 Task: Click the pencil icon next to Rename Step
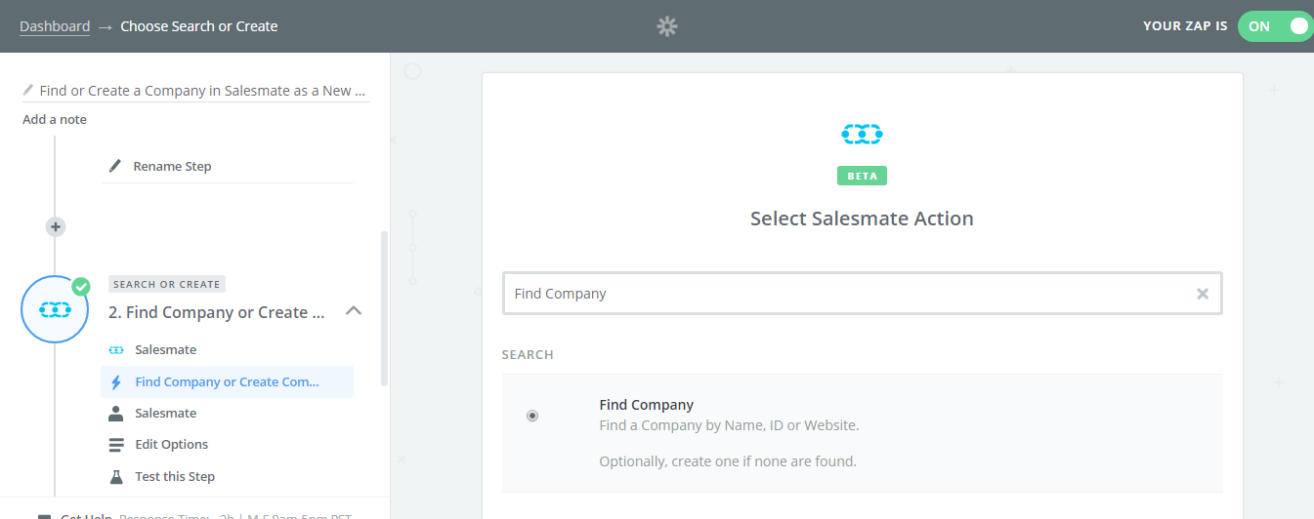116,166
